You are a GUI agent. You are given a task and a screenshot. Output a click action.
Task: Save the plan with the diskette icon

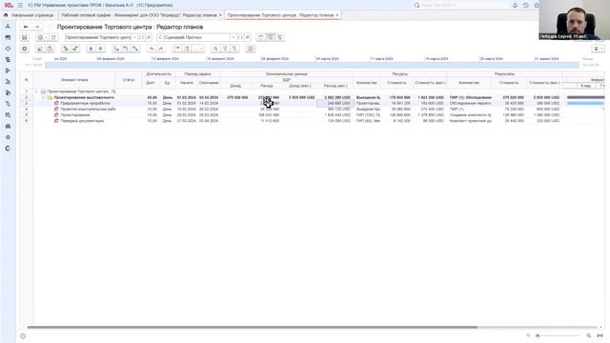coord(25,37)
